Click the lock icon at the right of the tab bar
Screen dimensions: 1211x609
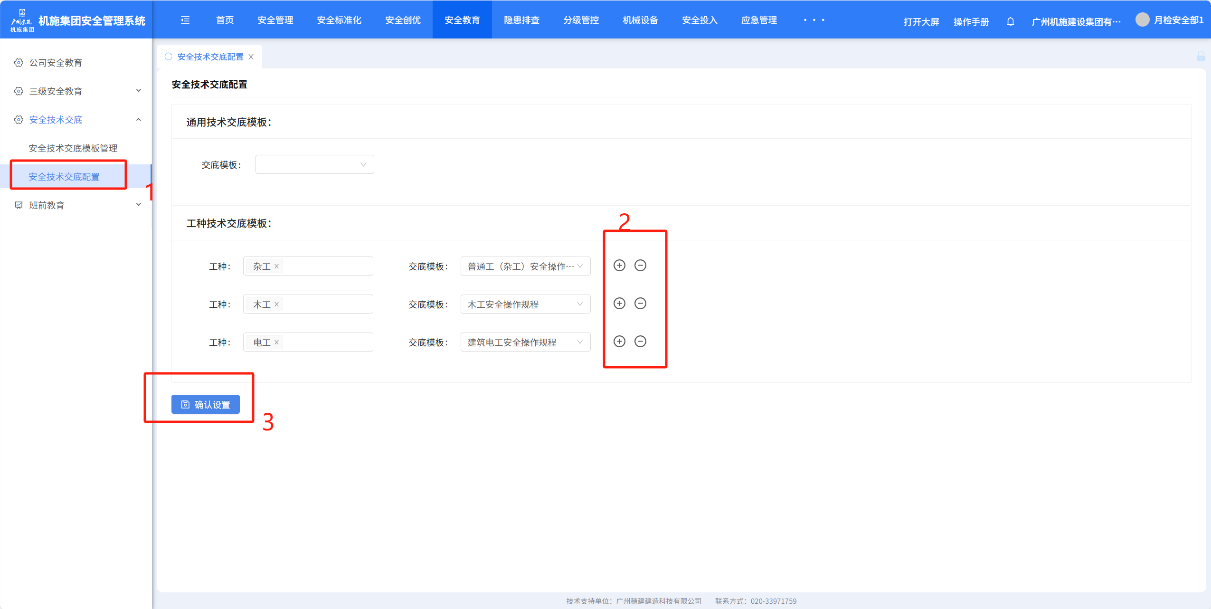[x=1201, y=57]
